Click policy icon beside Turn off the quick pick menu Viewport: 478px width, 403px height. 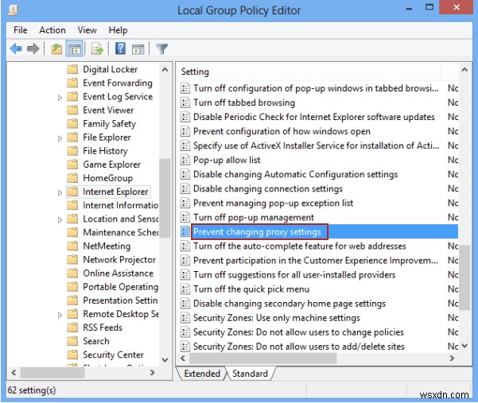185,289
